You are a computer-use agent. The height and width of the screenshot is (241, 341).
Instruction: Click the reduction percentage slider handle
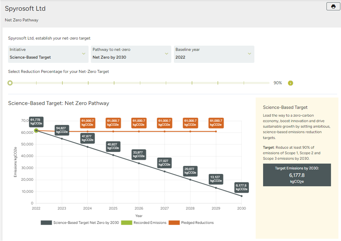click(x=10, y=83)
